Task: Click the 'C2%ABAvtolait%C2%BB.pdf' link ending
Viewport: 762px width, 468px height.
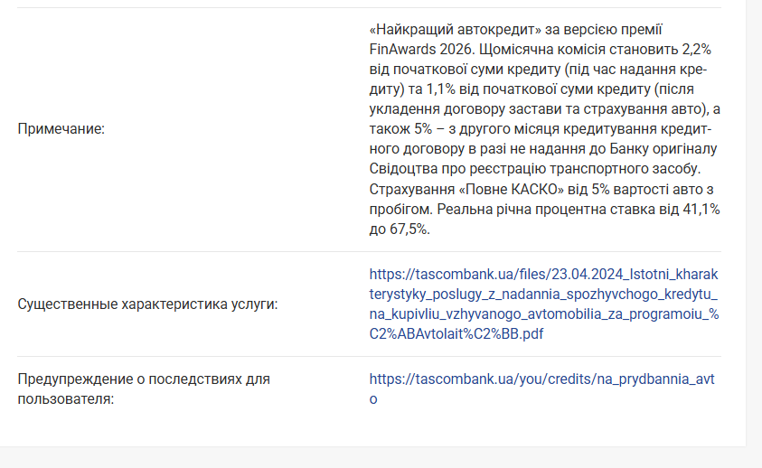Action: 456,333
